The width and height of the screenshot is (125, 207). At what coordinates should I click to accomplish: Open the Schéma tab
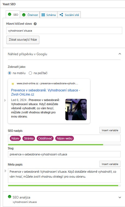pyautogui.click(x=49, y=15)
